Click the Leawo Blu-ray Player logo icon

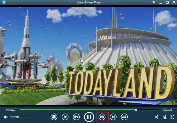tap(4, 2)
